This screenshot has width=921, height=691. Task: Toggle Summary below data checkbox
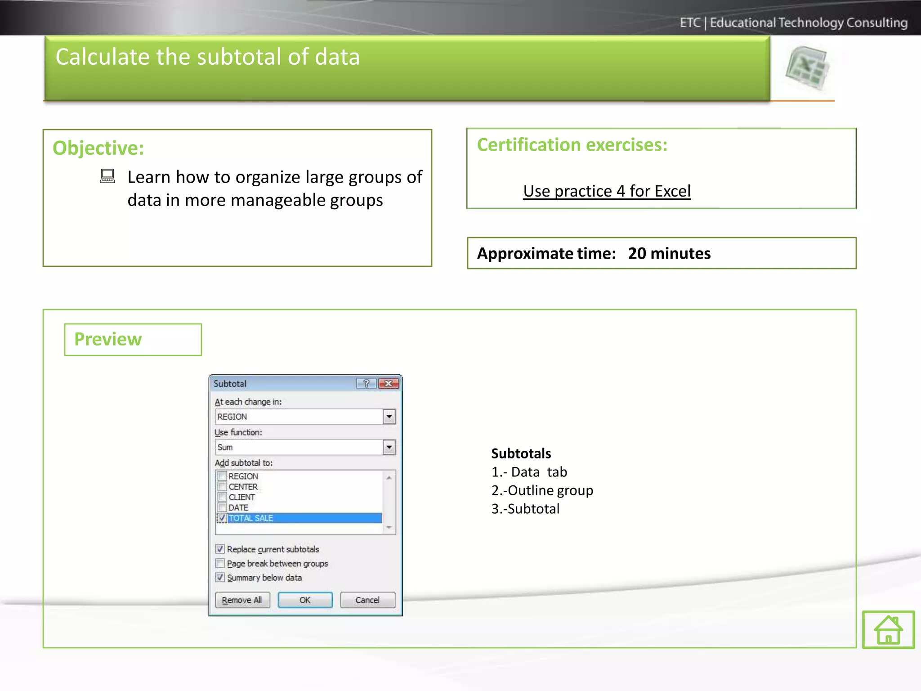[220, 577]
